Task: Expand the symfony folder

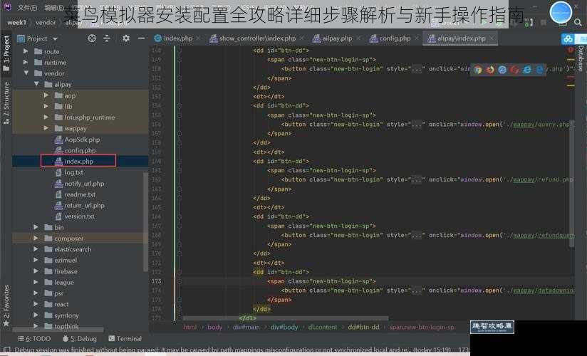Action: (x=36, y=315)
